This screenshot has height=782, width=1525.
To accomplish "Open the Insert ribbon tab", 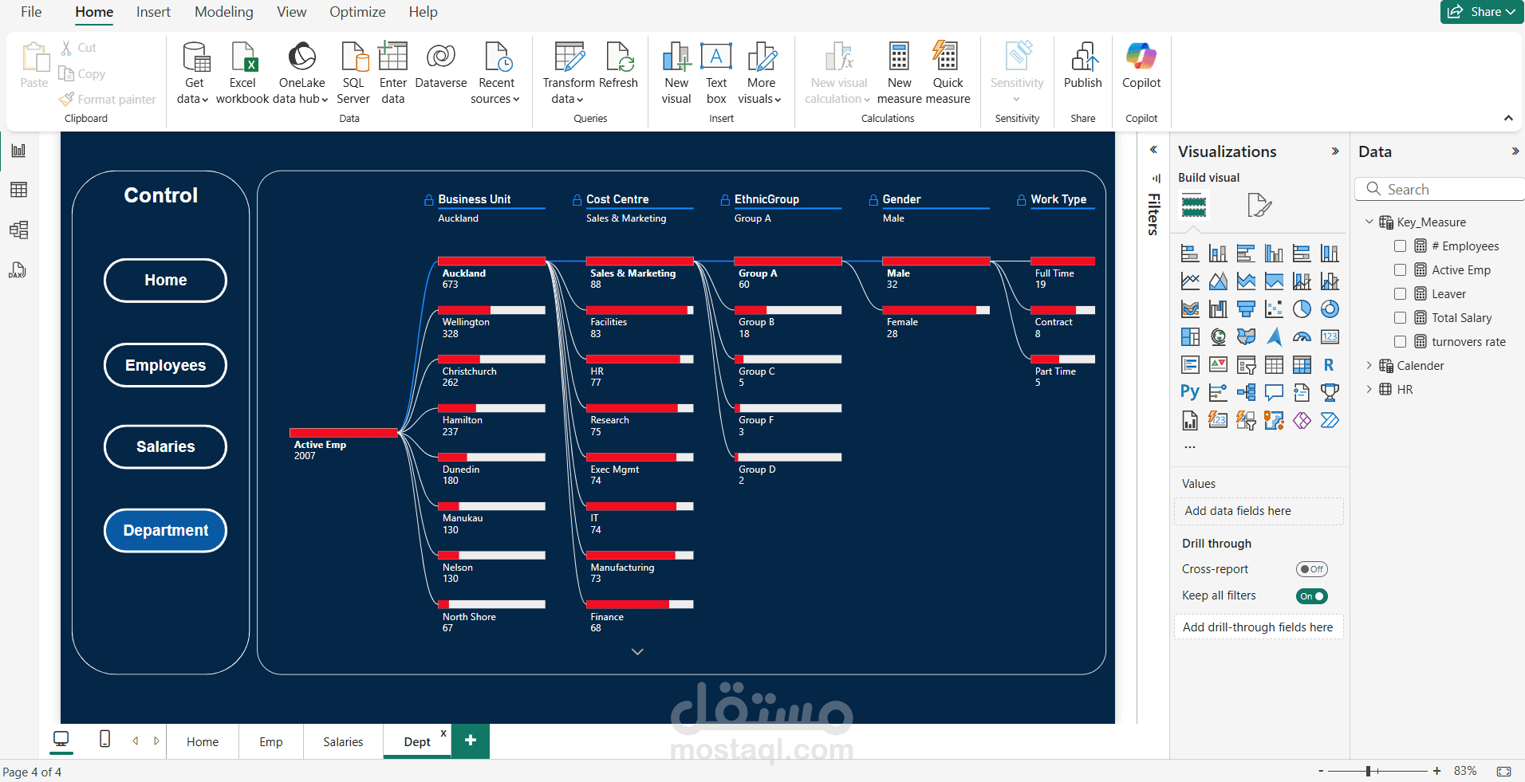I will (153, 12).
